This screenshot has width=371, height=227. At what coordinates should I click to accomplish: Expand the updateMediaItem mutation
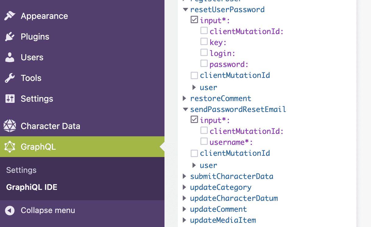[x=185, y=220]
